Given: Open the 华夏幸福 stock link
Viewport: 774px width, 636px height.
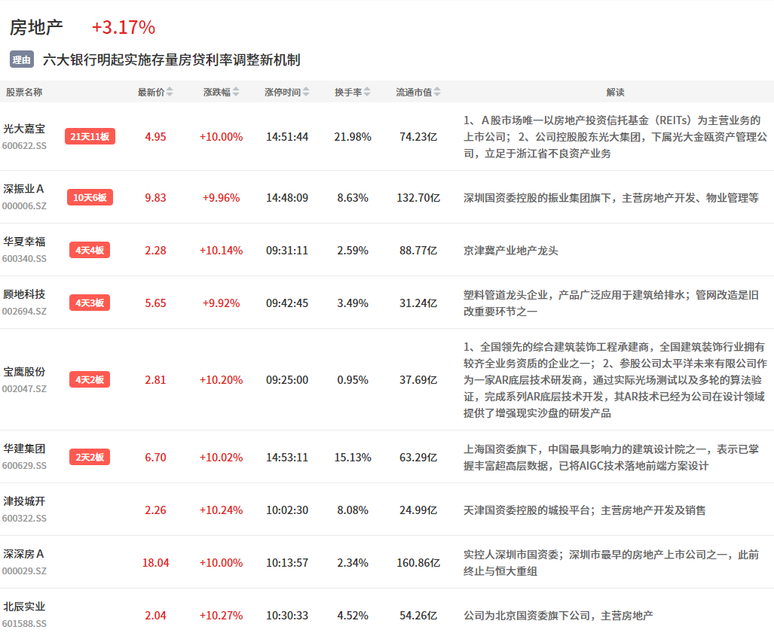Looking at the screenshot, I should pos(24,242).
